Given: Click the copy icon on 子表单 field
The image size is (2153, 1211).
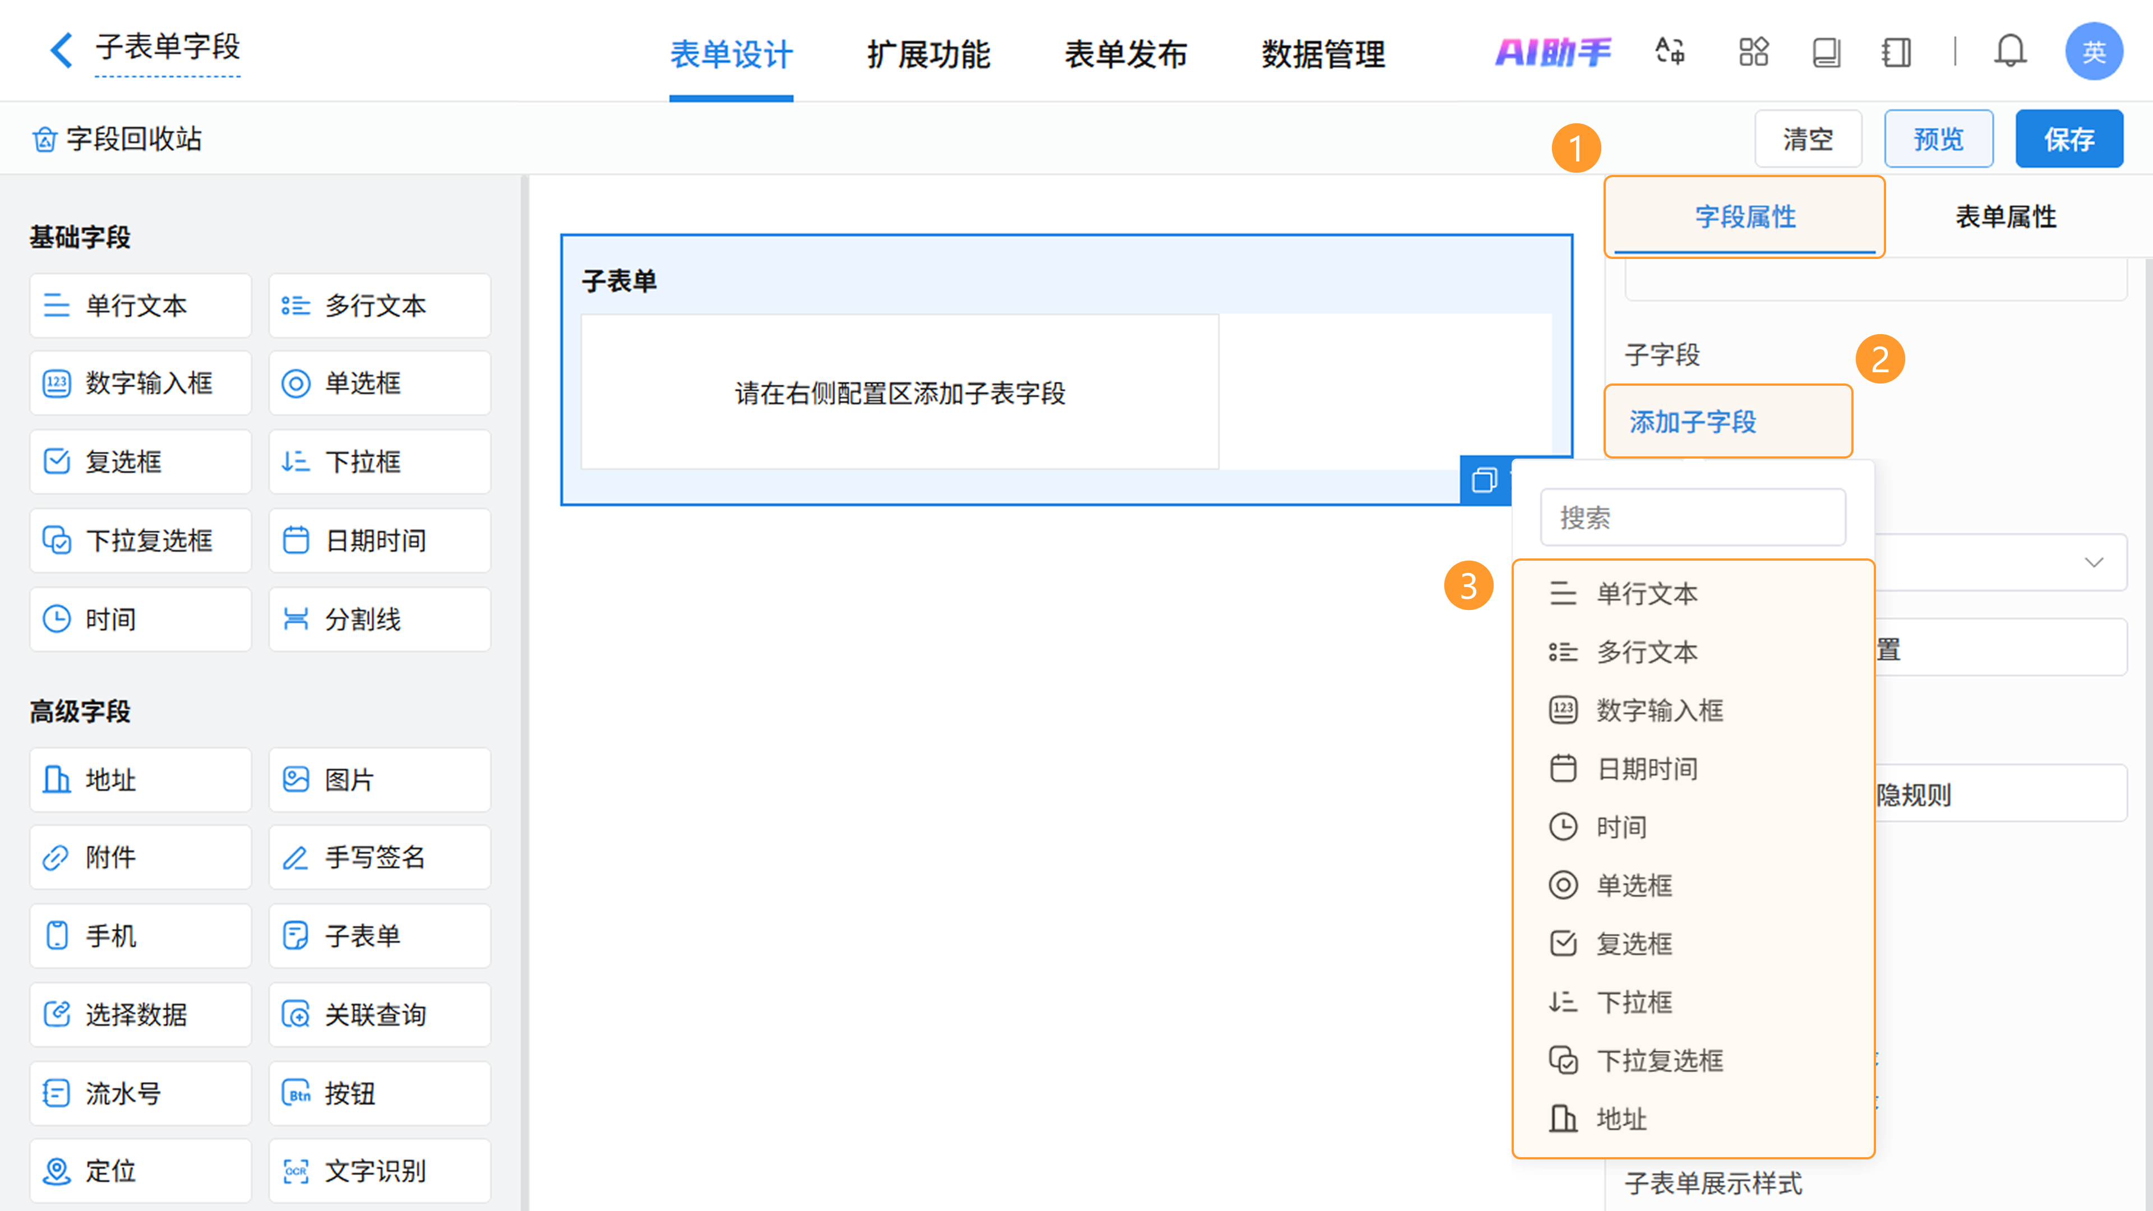Looking at the screenshot, I should (x=1484, y=480).
